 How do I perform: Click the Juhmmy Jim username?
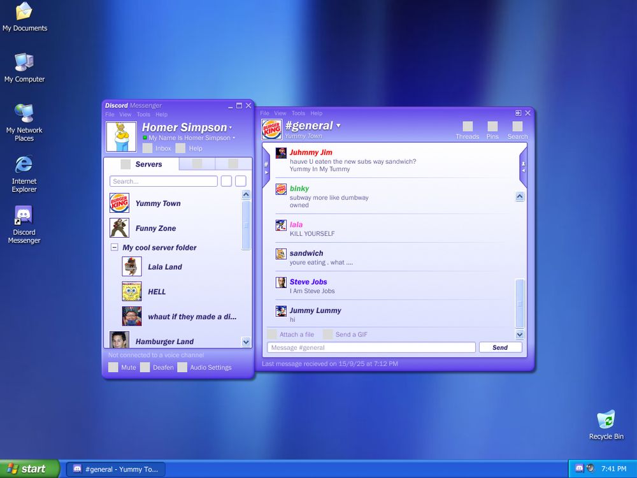[311, 152]
